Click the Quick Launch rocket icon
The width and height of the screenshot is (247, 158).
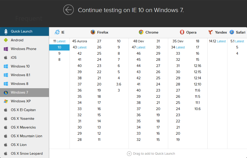click(6, 31)
